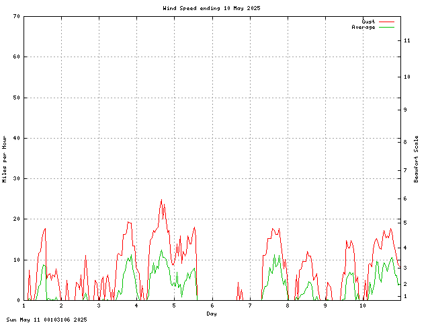Click the highest green average peak on day 4
430x323 pixels.
pos(161,250)
